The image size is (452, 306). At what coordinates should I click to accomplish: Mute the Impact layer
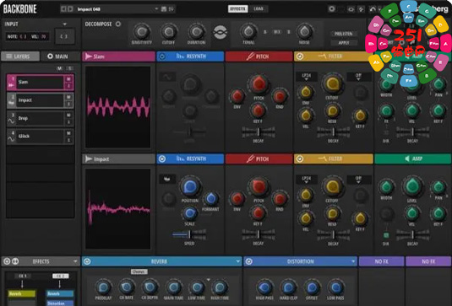[x=68, y=97]
